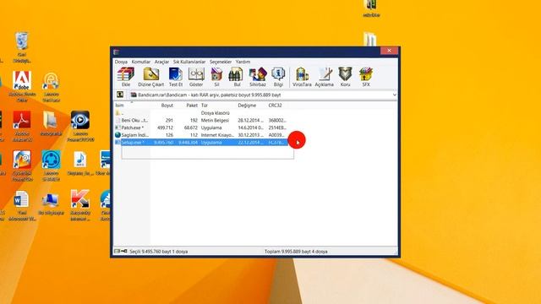Select the parent folder '..' row
The height and width of the screenshot is (304, 541).
[x=201, y=112]
